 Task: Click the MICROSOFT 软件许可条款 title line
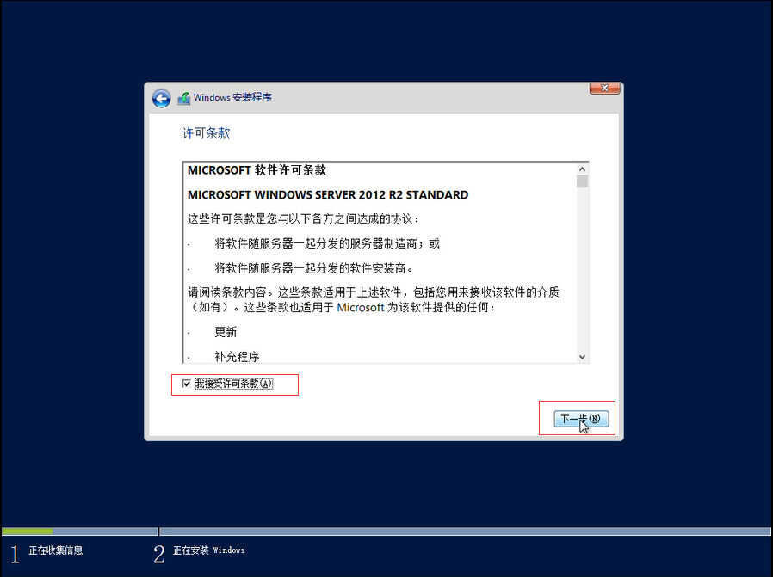coord(257,170)
